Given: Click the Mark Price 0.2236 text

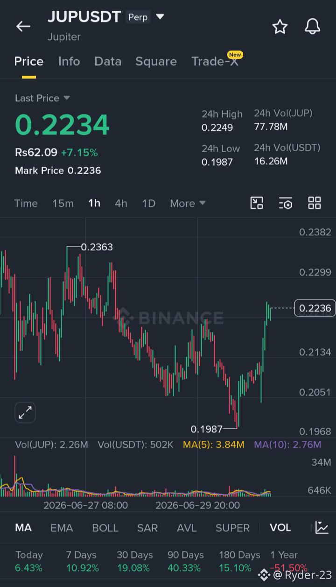Looking at the screenshot, I should pos(58,170).
